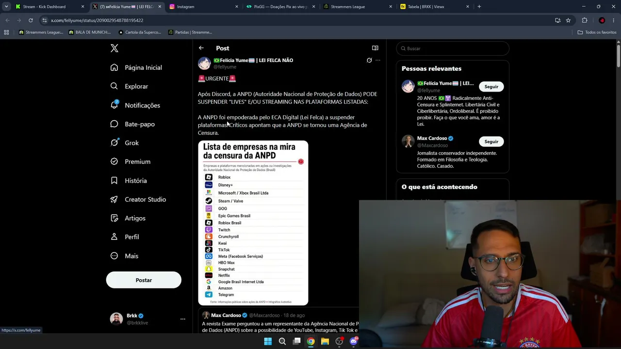
Task: Open a new browser tab
Action: pos(479,7)
